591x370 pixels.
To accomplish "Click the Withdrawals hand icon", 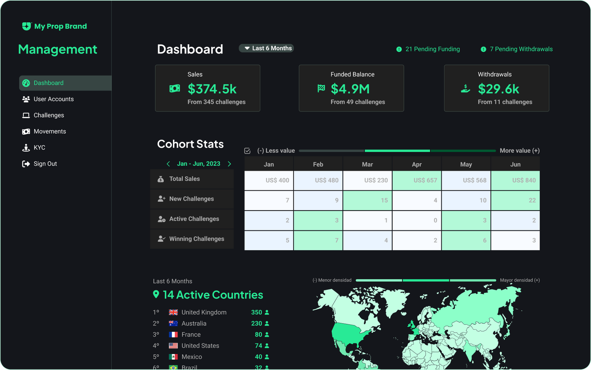I will [x=465, y=89].
